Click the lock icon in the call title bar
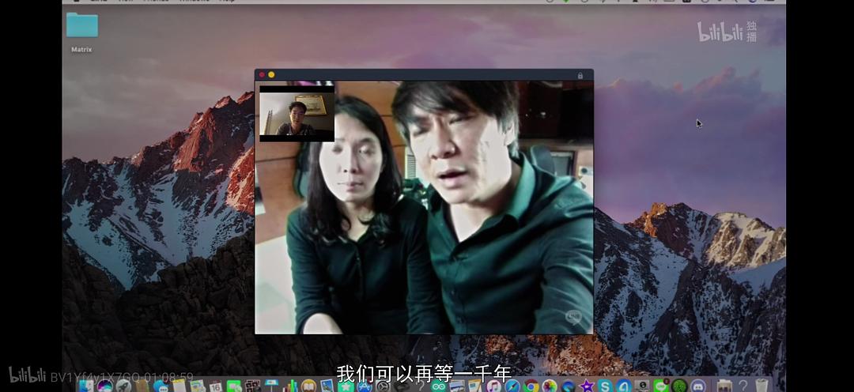 pos(580,76)
